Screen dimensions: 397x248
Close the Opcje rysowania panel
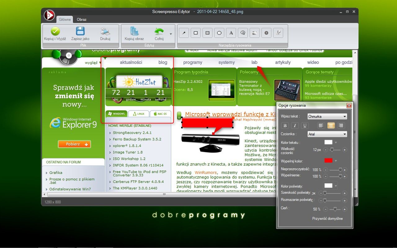[x=349, y=105]
